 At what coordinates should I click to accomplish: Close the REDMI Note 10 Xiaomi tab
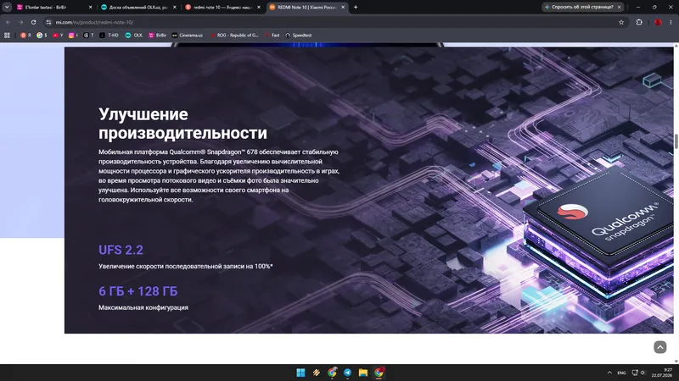343,7
